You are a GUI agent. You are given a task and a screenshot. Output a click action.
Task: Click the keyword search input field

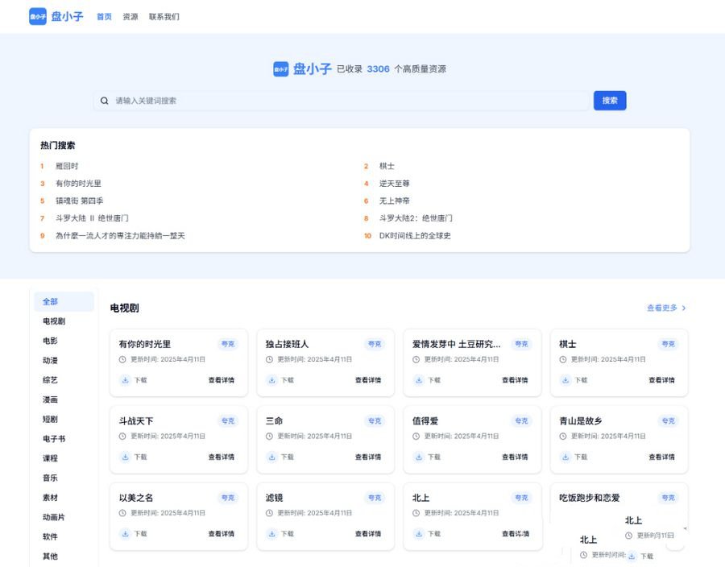coord(322,100)
